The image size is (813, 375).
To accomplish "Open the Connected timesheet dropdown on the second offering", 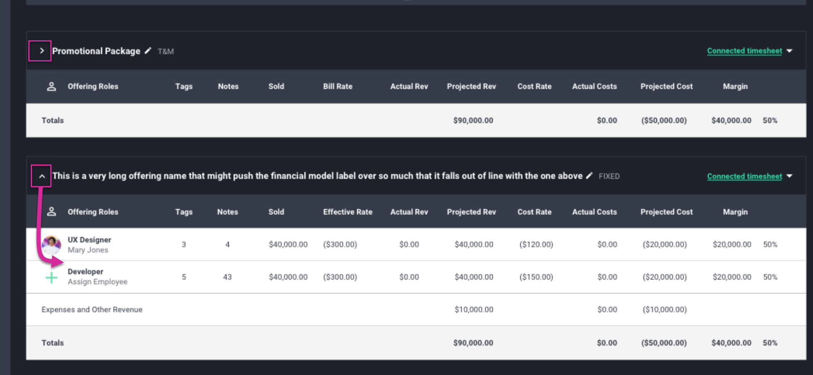I will [x=790, y=176].
